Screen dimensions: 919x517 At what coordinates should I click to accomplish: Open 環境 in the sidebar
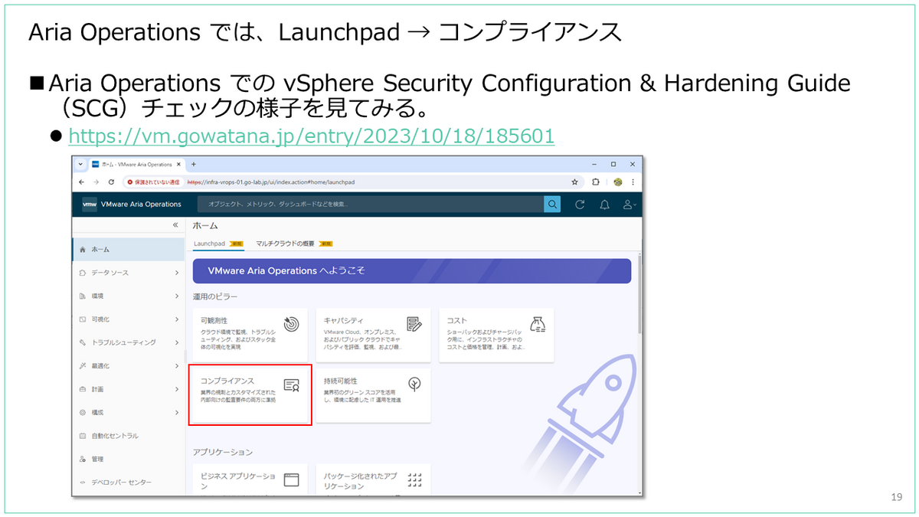pos(97,296)
